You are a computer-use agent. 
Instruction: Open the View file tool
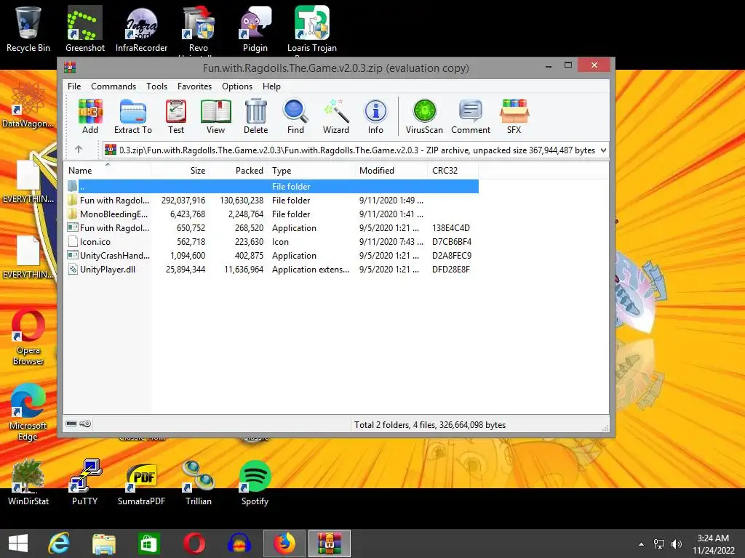pyautogui.click(x=215, y=116)
